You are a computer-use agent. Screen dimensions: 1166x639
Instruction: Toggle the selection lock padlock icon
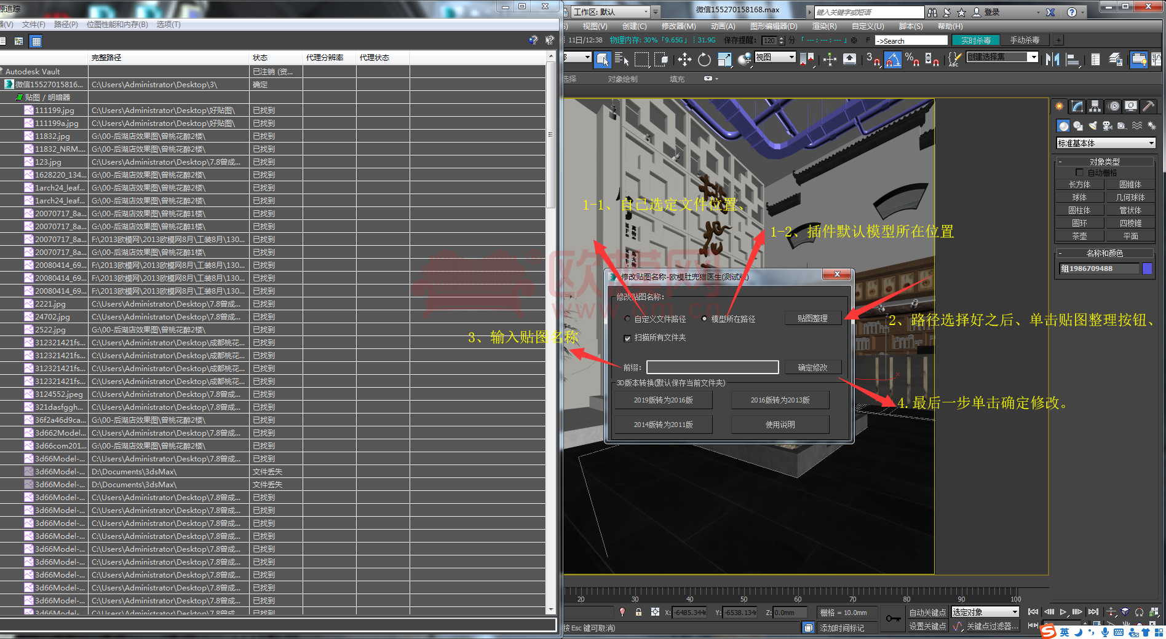pyautogui.click(x=638, y=612)
